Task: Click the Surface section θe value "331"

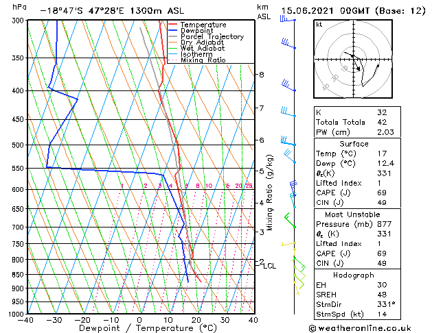Action: tap(385, 173)
